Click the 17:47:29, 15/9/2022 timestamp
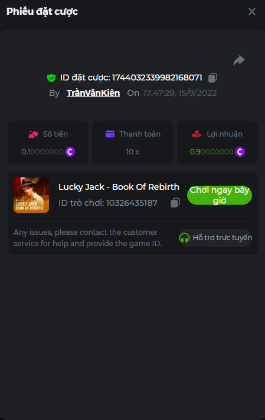The image size is (265, 420). 180,93
